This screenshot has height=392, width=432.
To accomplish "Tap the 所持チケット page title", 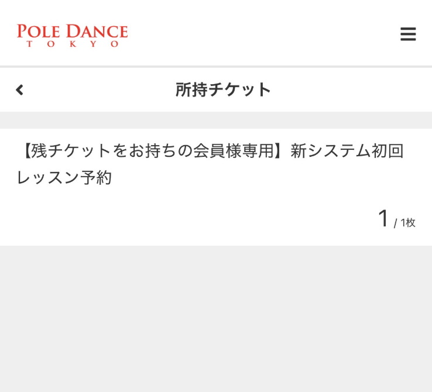I will coord(223,90).
